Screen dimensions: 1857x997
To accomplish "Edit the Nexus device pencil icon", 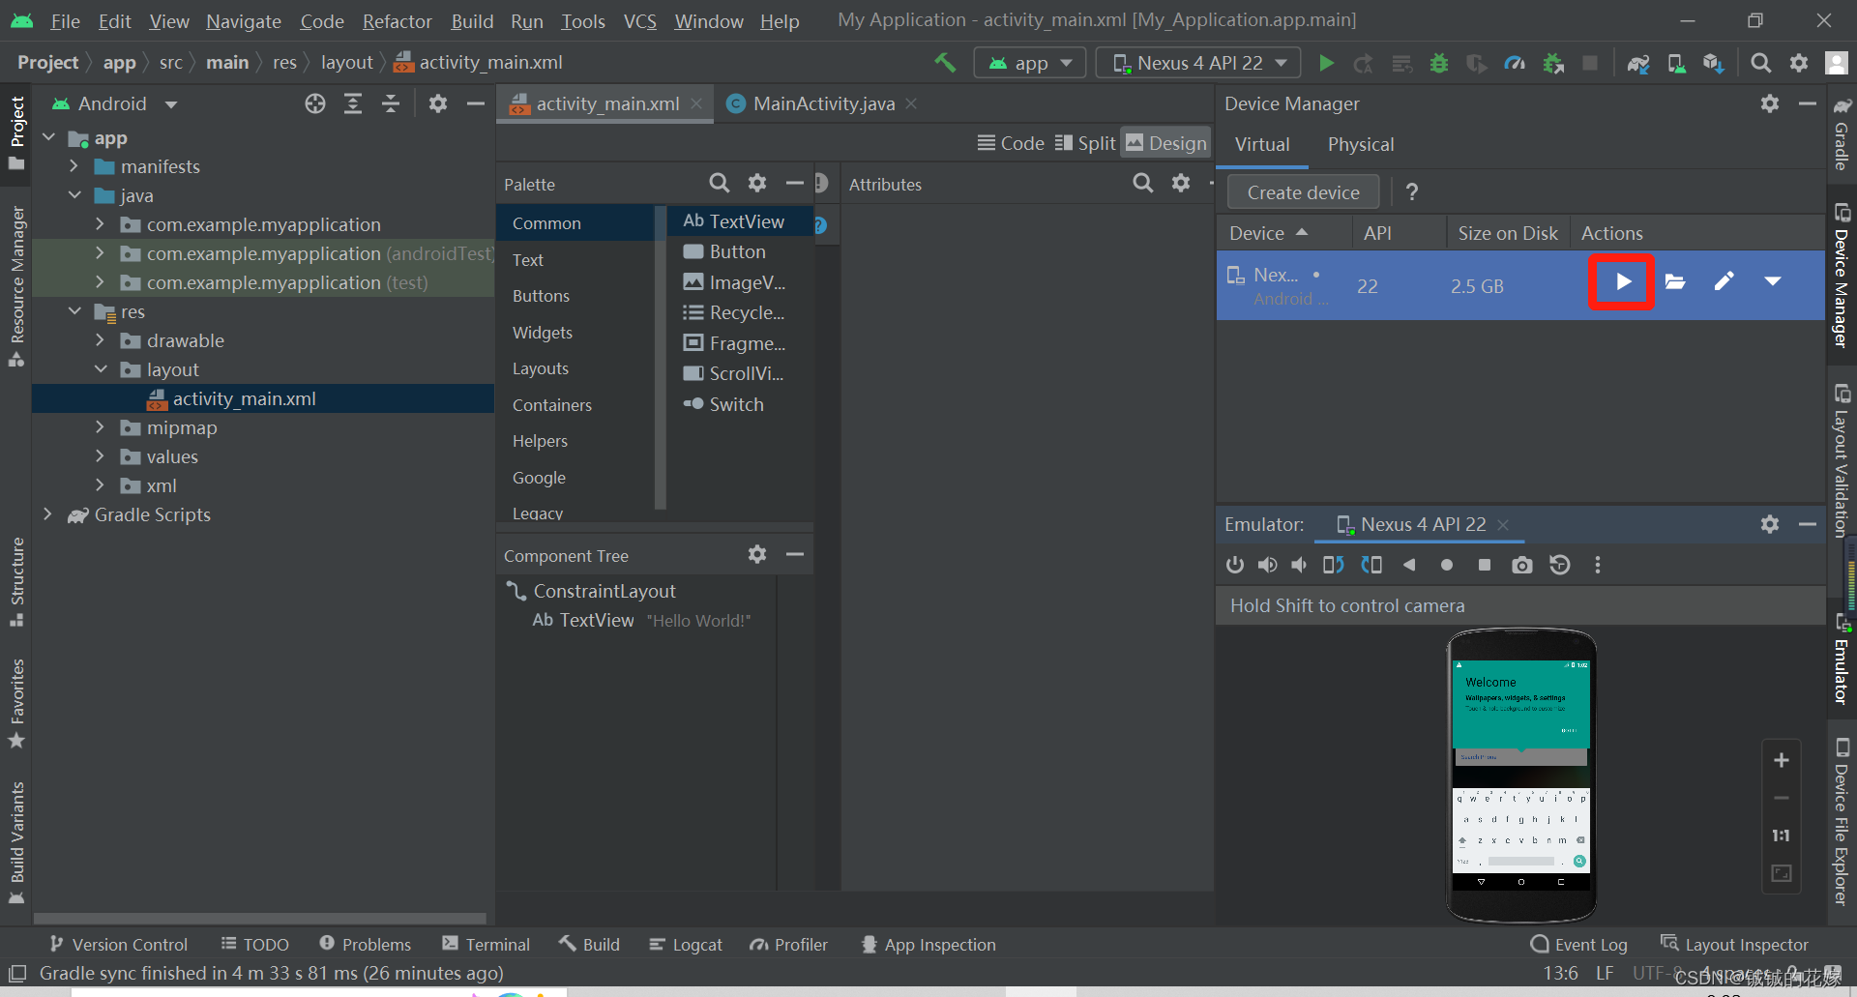I will tap(1724, 281).
